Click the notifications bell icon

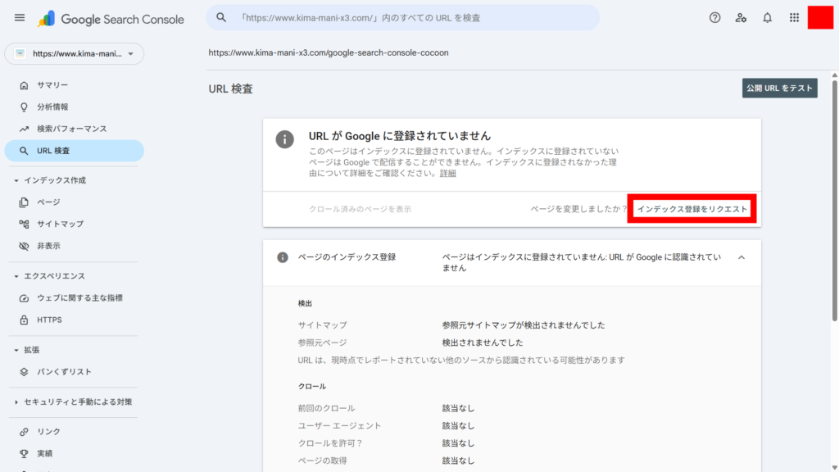point(767,17)
